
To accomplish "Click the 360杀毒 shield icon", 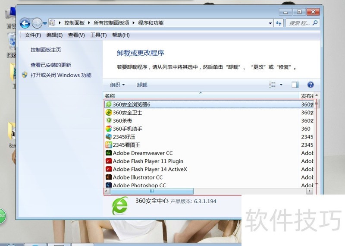I will [109, 120].
